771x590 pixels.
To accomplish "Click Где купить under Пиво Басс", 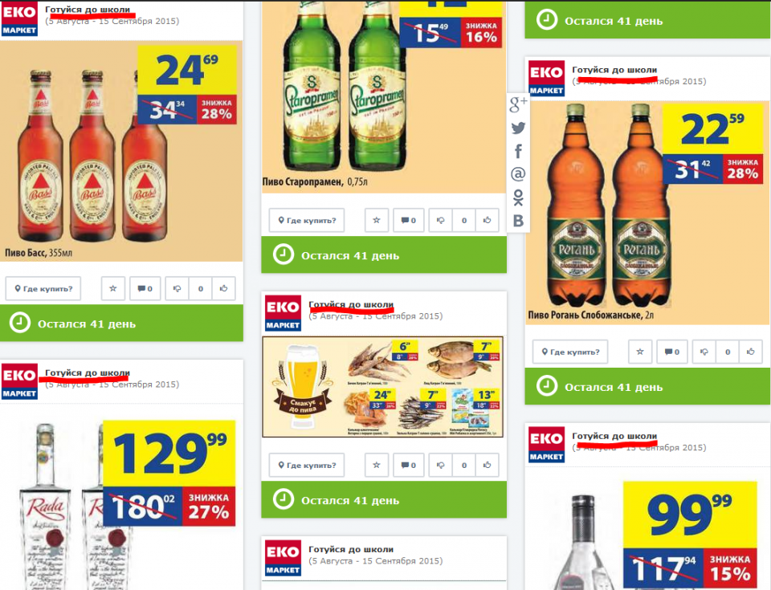I will (x=43, y=289).
